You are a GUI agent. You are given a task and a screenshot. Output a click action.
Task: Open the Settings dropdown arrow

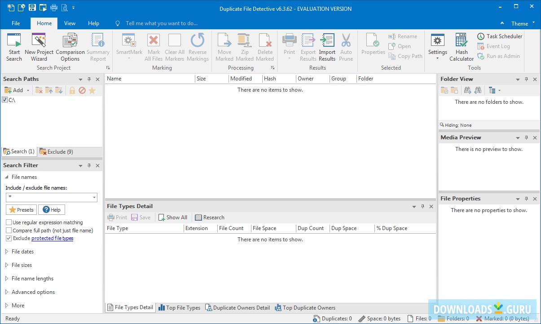pyautogui.click(x=438, y=59)
